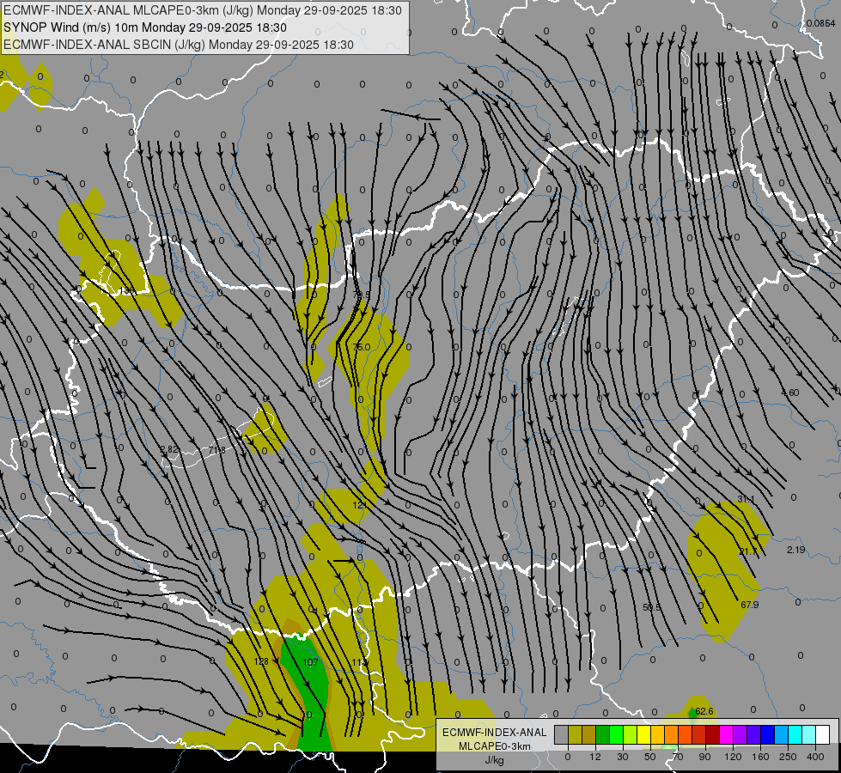Click the J/kg unit label
841x773 pixels.
[x=495, y=760]
